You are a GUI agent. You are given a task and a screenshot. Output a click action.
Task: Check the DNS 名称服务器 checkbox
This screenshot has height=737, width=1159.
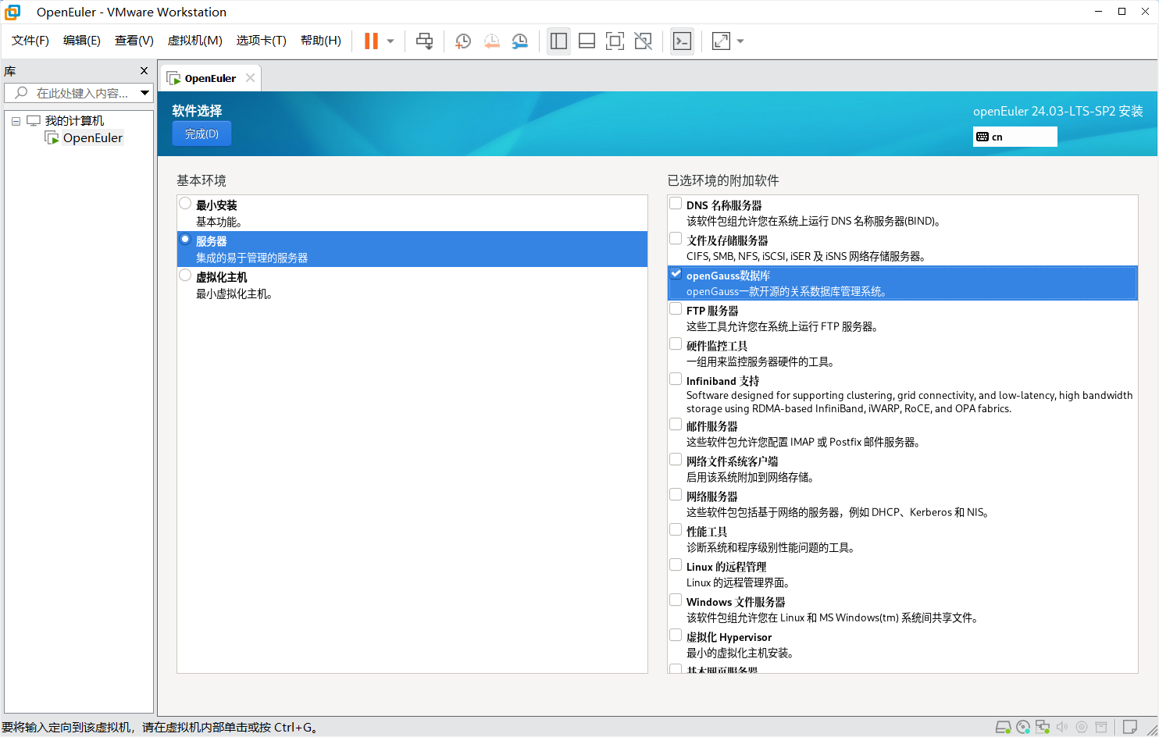676,204
